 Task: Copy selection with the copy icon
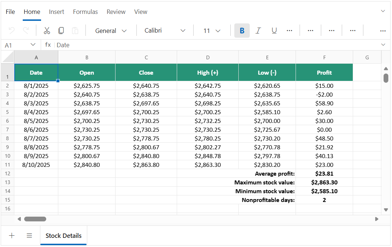61,30
